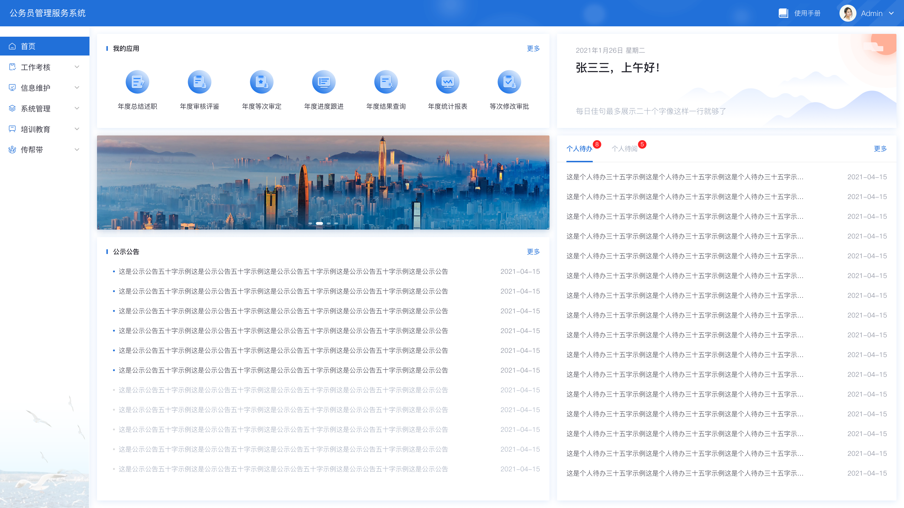Click 更多 in the 个人待办 panel
The width and height of the screenshot is (904, 508).
coord(880,149)
